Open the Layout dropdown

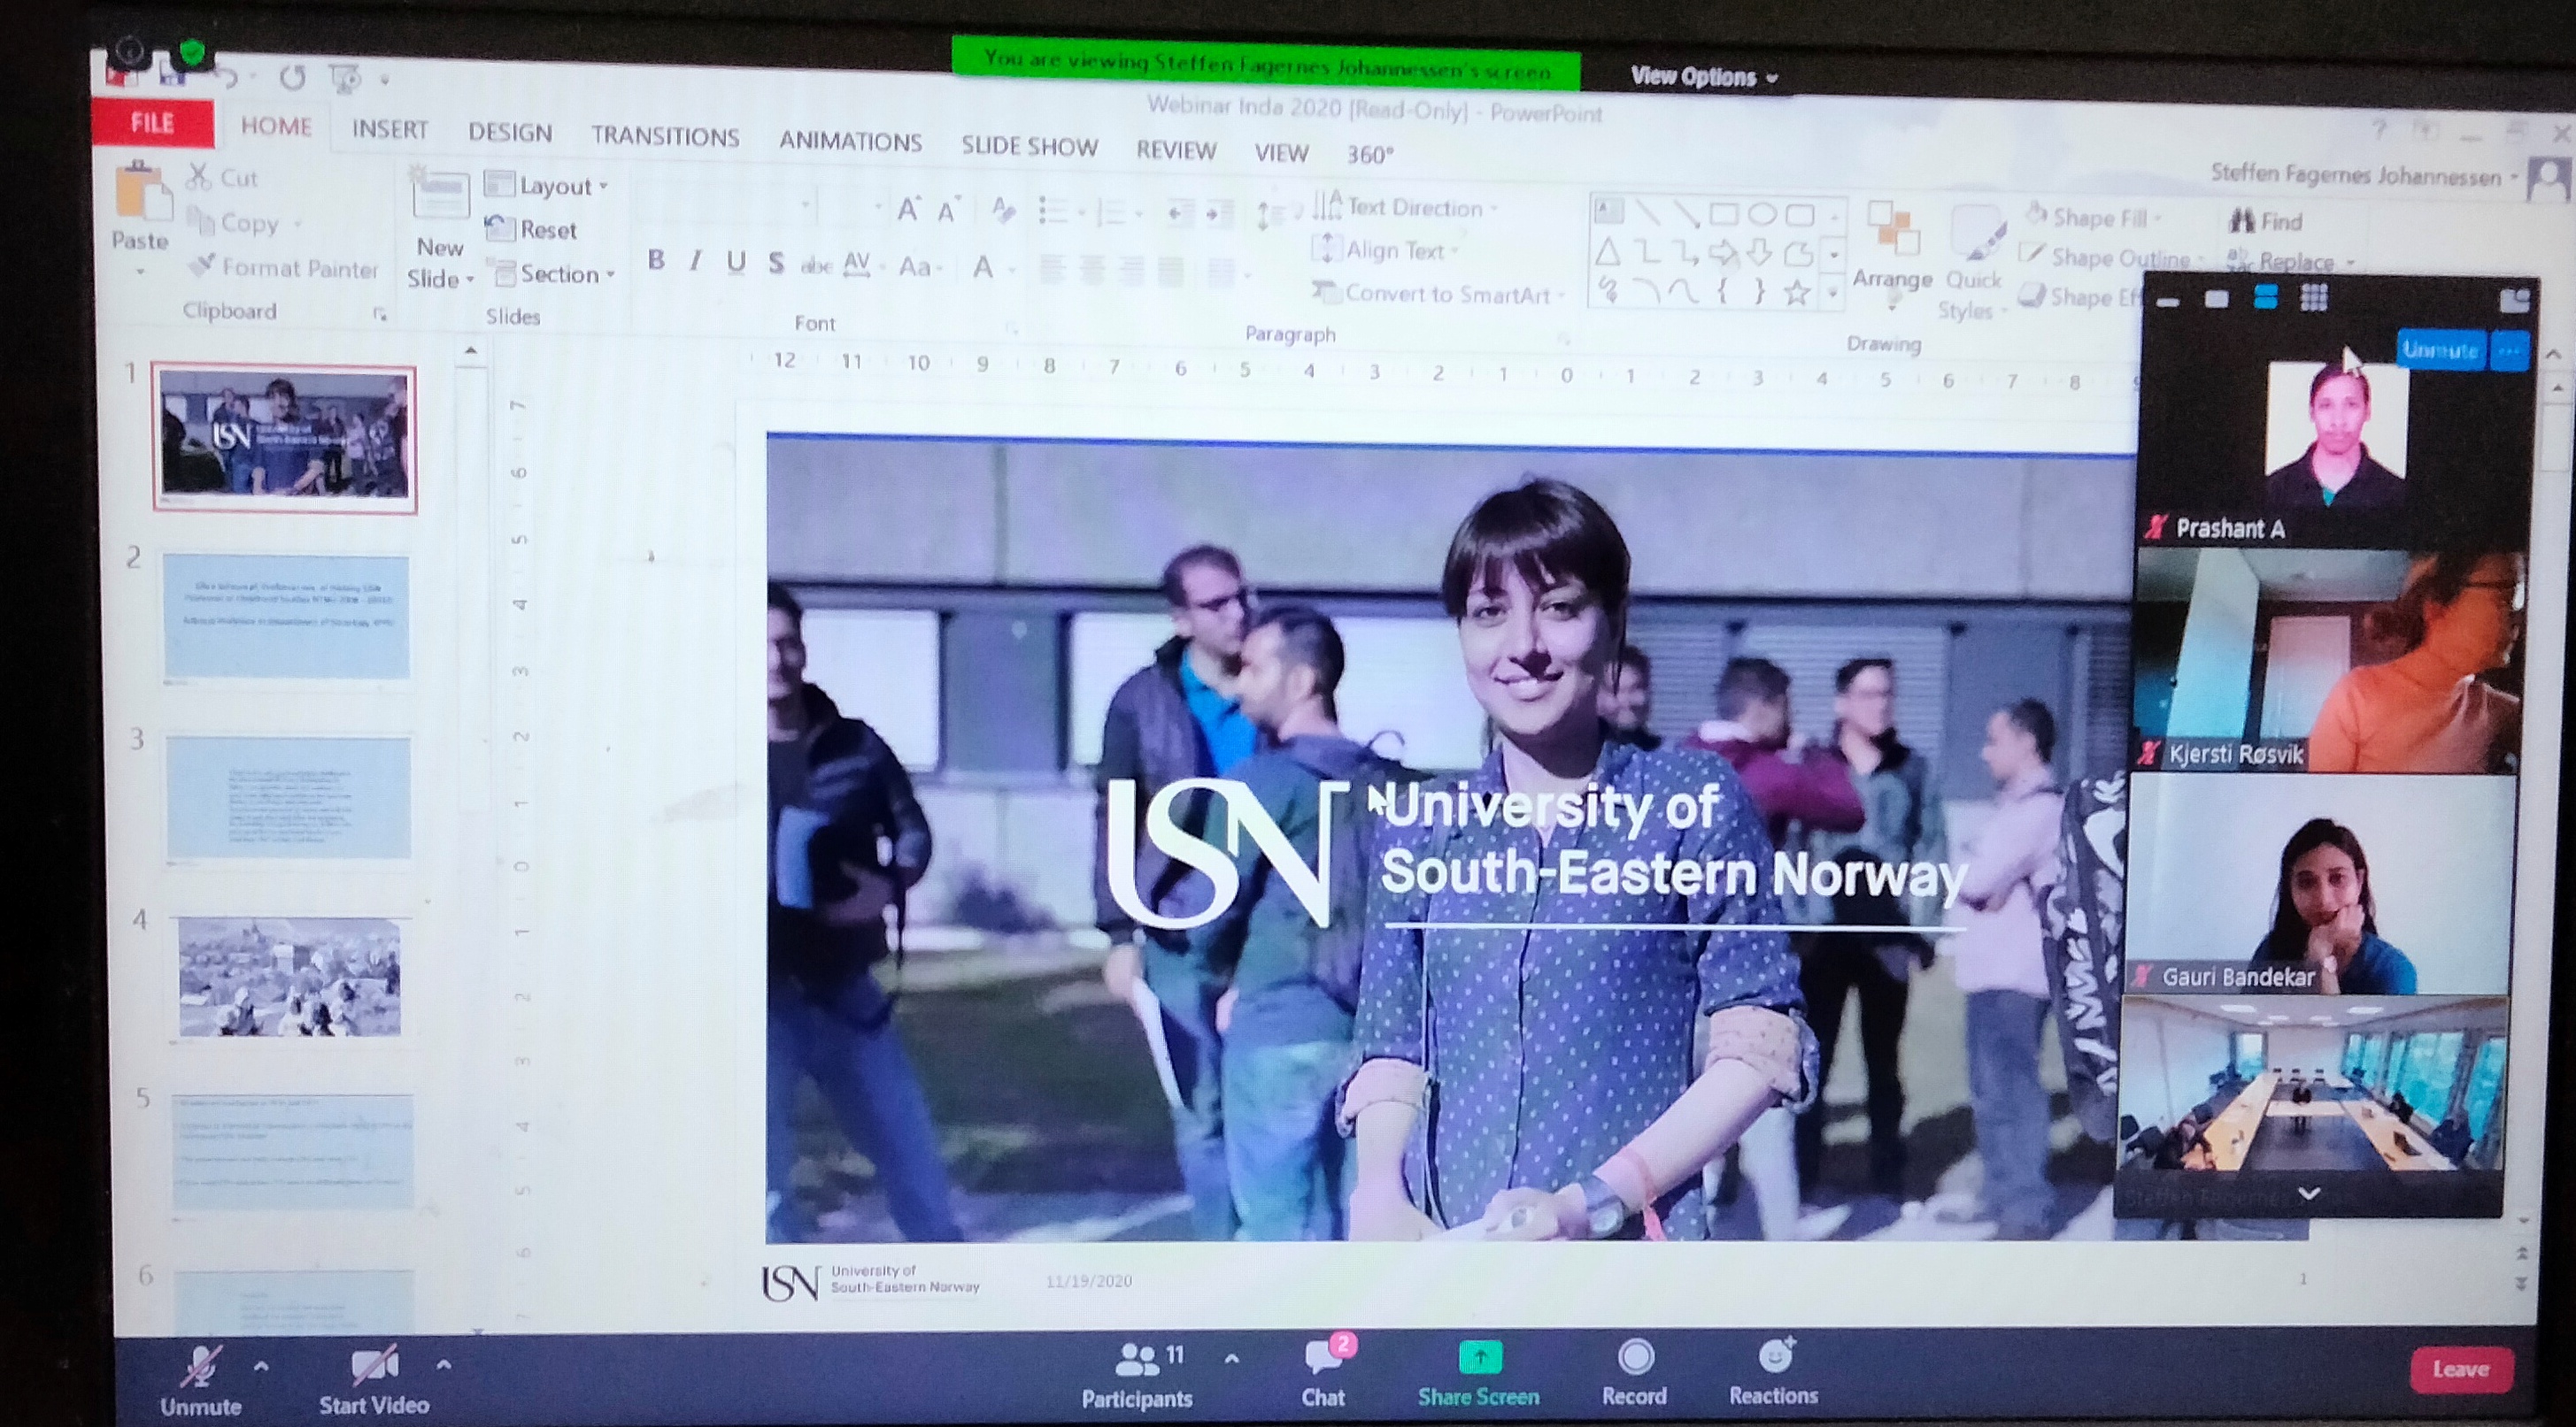pyautogui.click(x=547, y=186)
